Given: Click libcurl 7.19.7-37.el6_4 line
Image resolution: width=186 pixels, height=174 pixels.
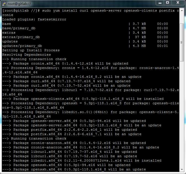Looking at the screenshot, I should point(70,152).
